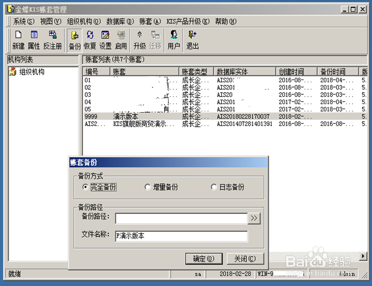
Task: Choose 日志备份 (log backup) radio option
Action: (x=227, y=187)
